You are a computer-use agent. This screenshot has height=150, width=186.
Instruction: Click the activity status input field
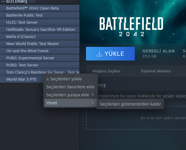point(142,96)
